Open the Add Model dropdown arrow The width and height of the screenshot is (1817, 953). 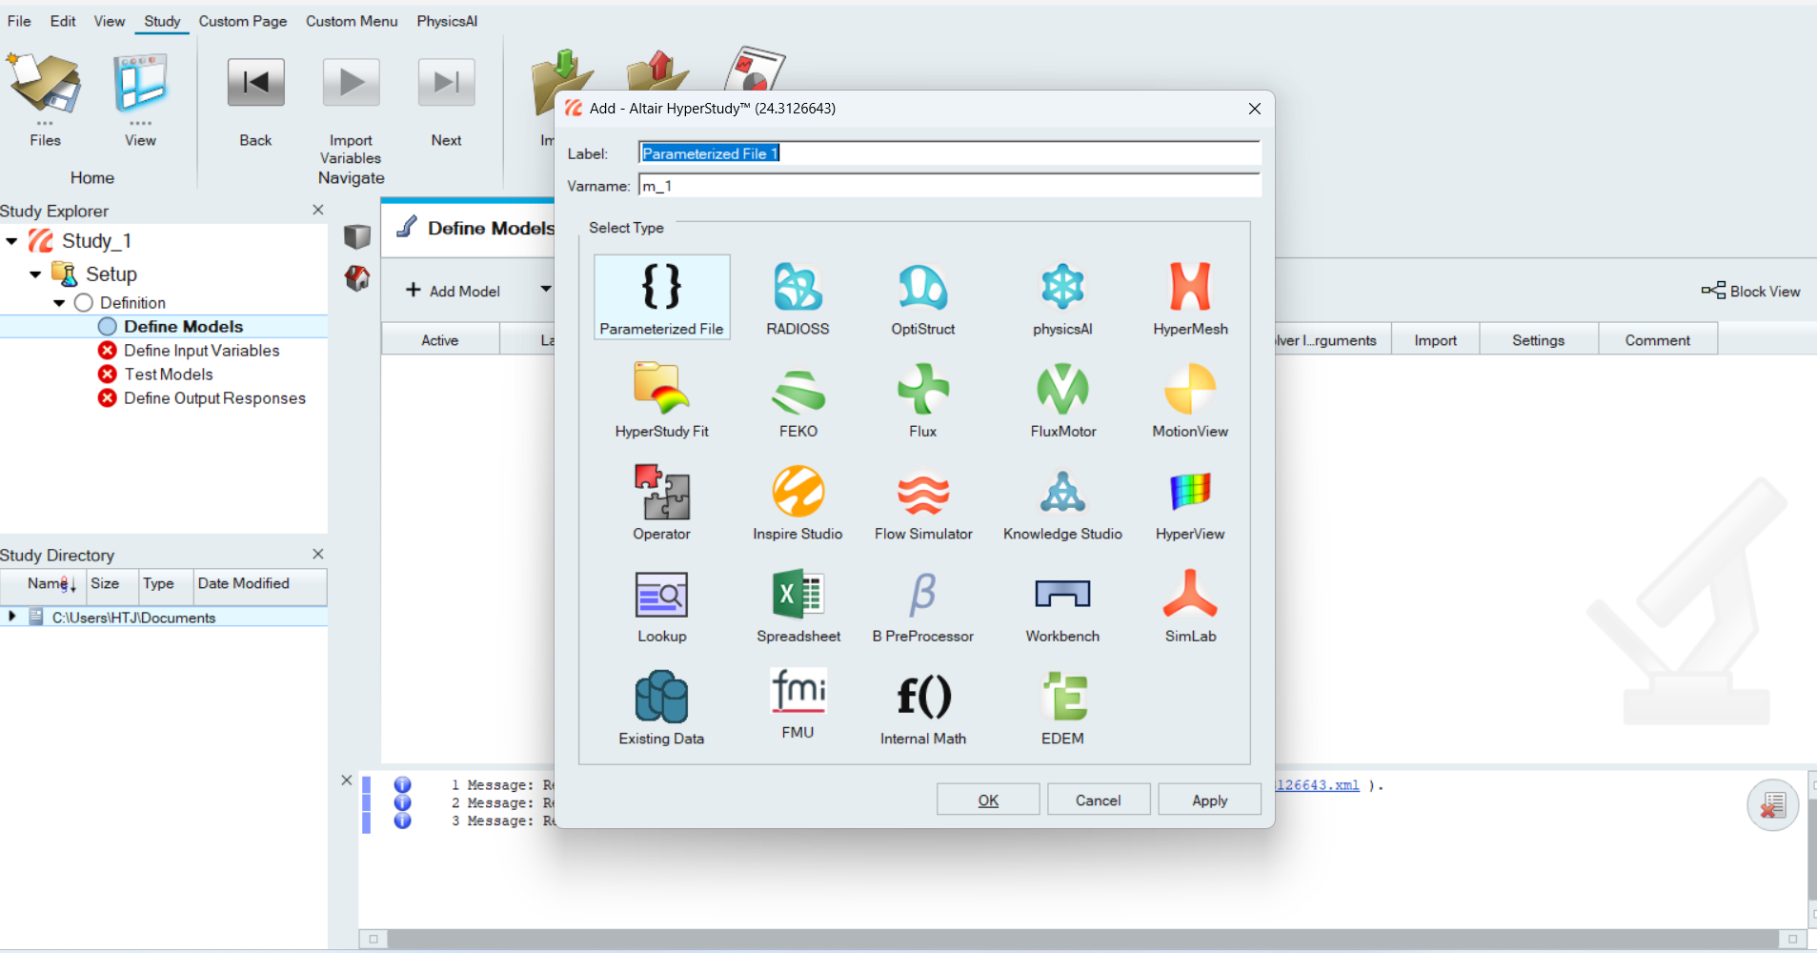click(545, 291)
